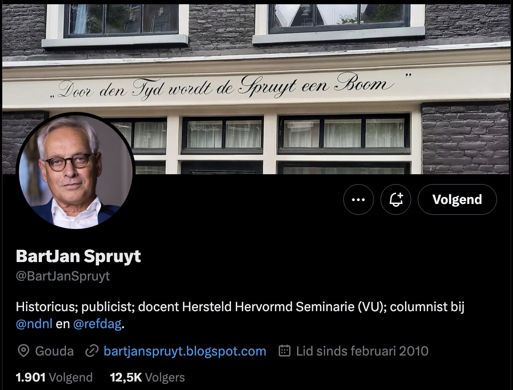Open the @ndnl mention link
Viewport: 513px width, 390px height.
click(34, 324)
